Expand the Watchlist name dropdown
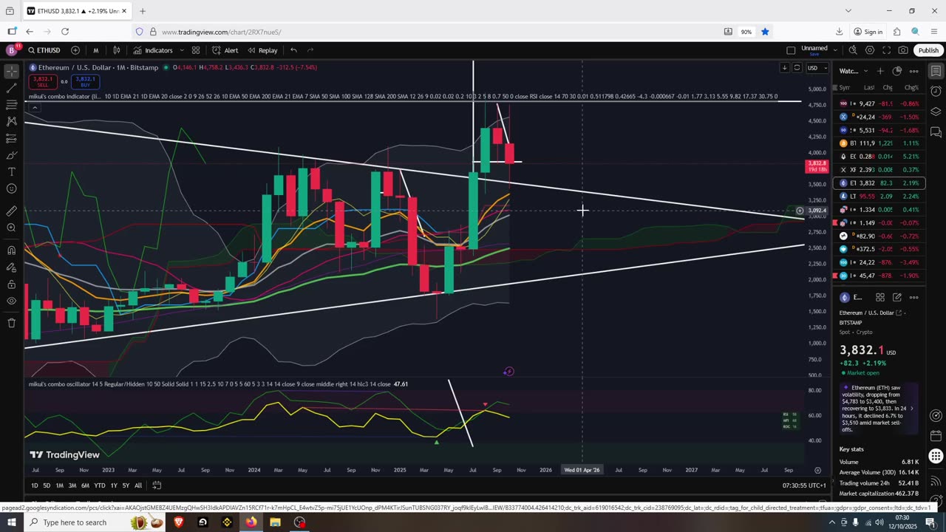Image resolution: width=946 pixels, height=532 pixels. click(853, 71)
